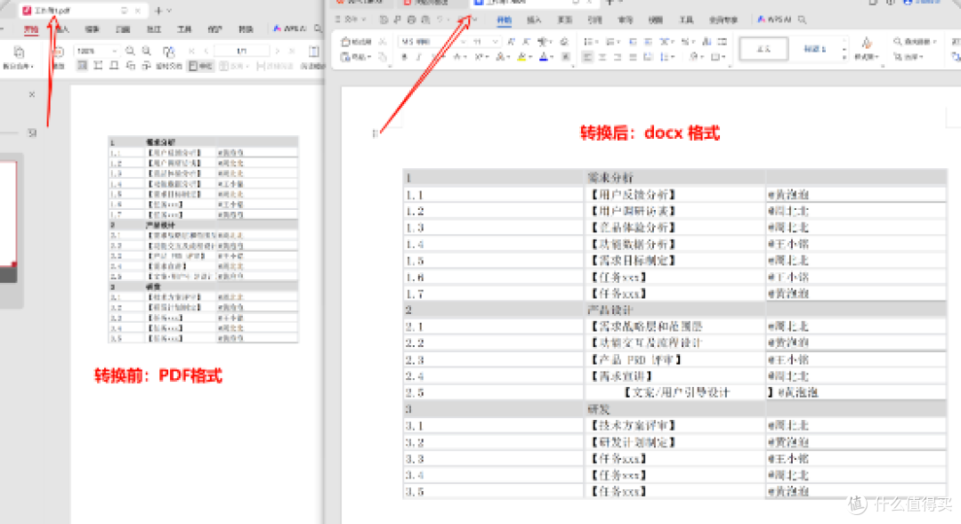961x524 pixels.
Task: Toggle align left in Word ribbon
Action: click(x=588, y=57)
